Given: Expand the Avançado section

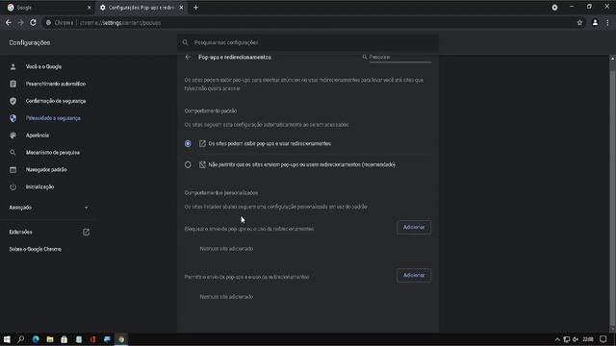Looking at the screenshot, I should pos(48,208).
